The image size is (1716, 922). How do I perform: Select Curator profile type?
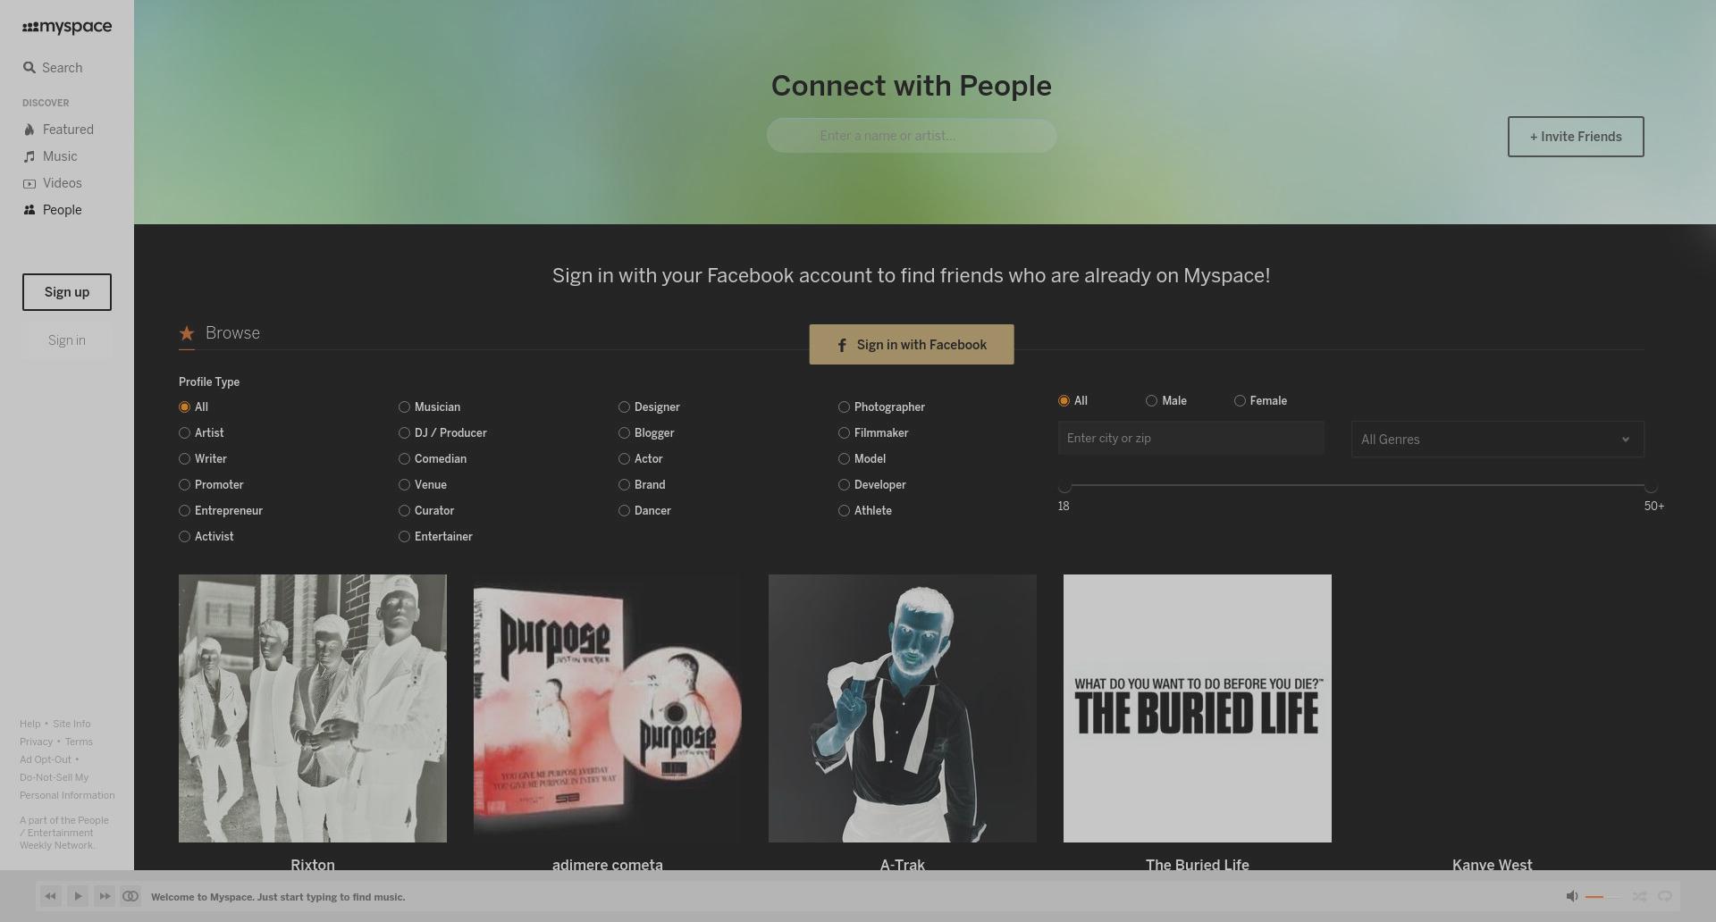404,511
